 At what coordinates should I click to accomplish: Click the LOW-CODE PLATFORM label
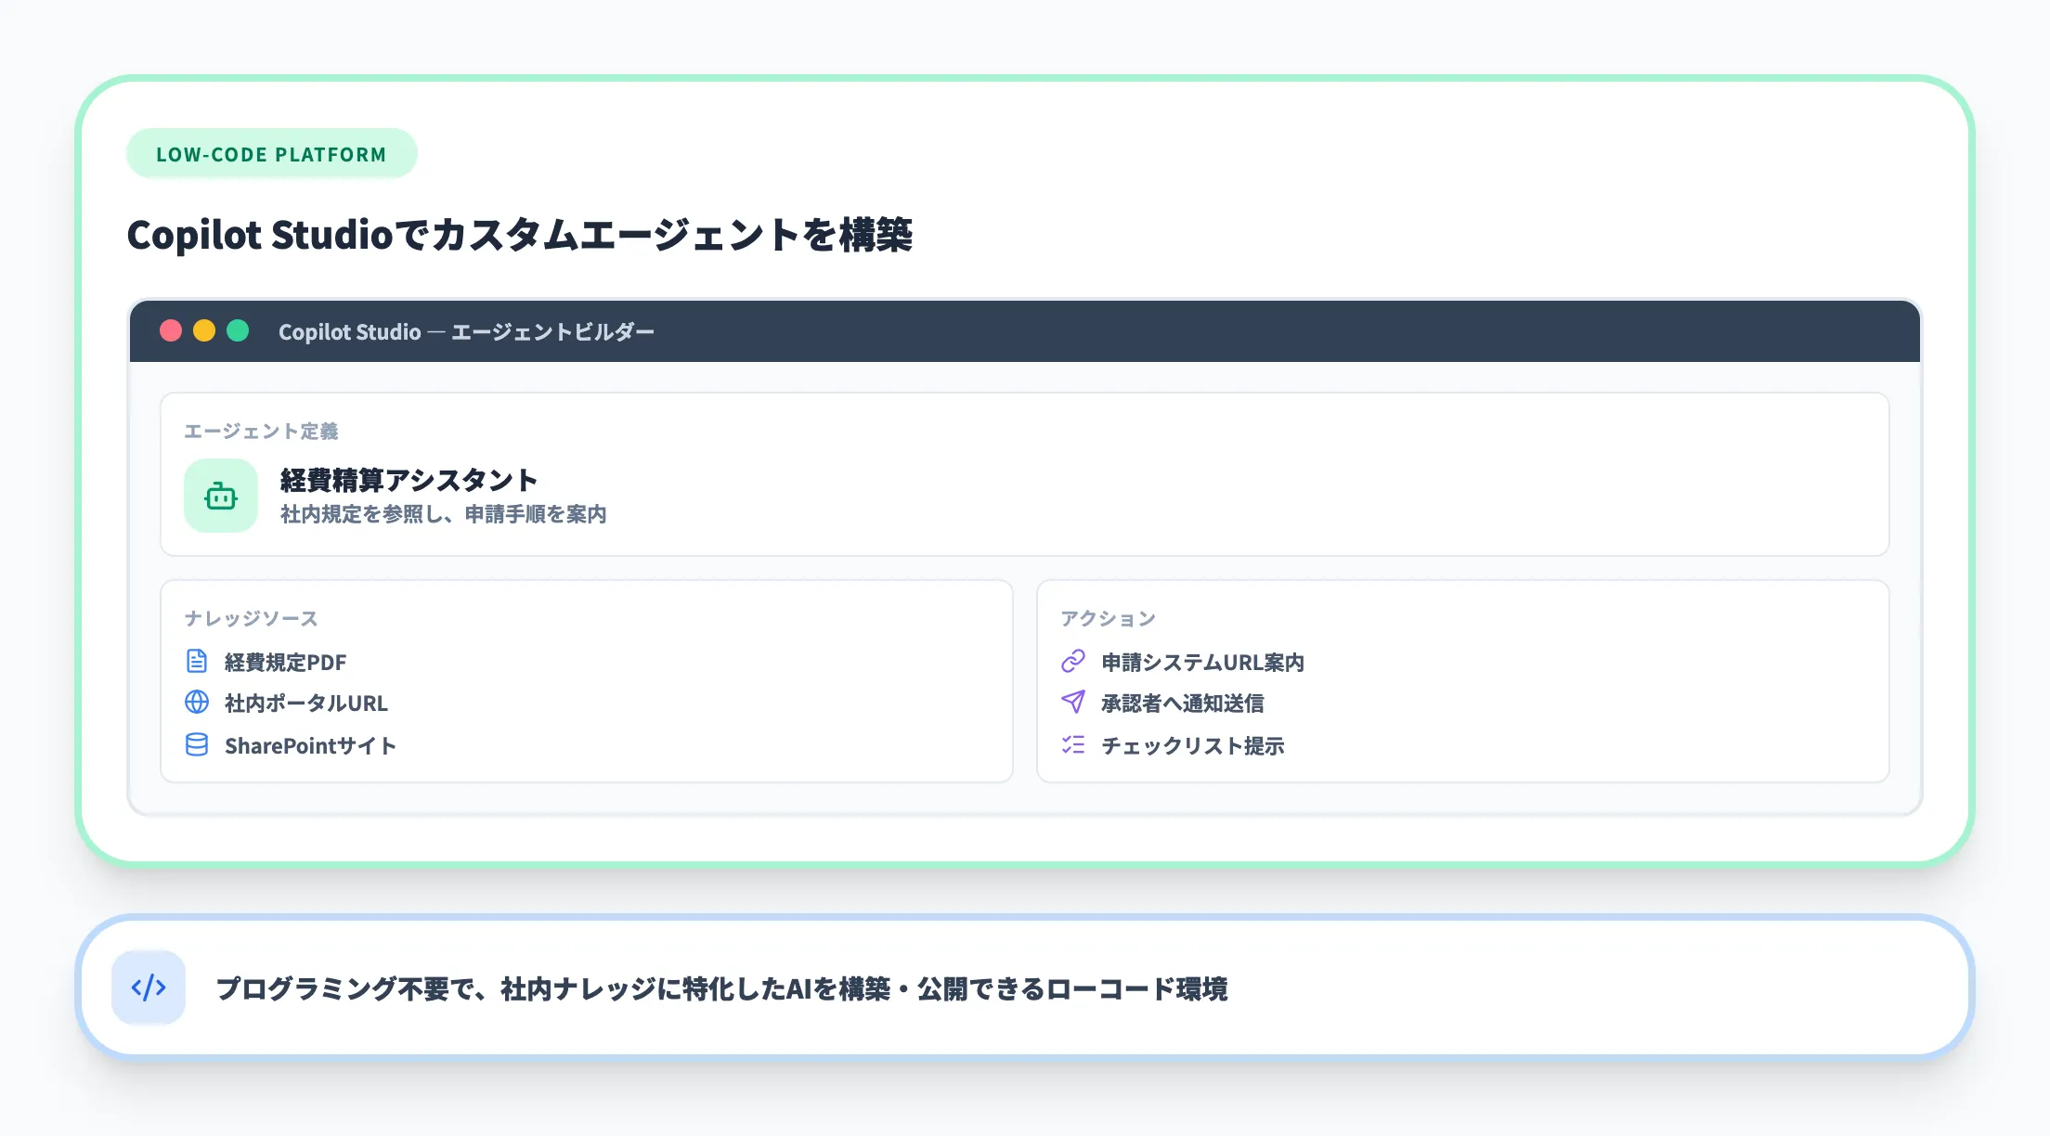point(271,154)
